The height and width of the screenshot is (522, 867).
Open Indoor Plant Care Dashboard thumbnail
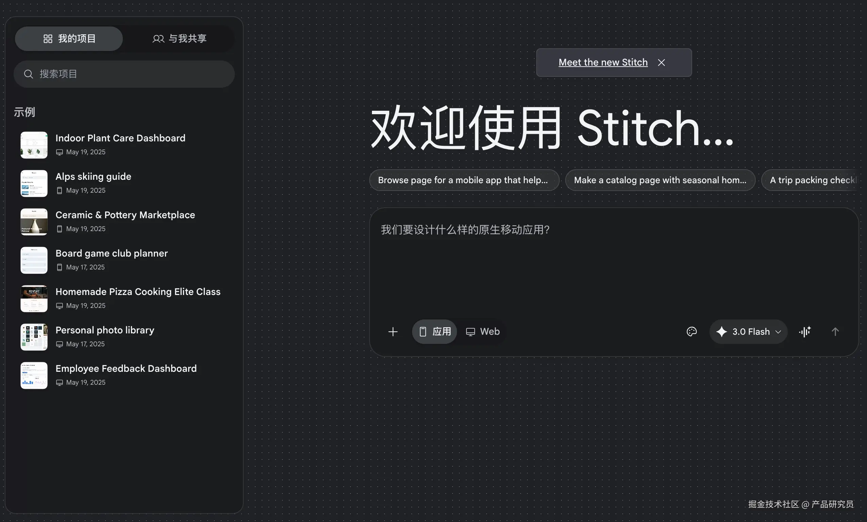(34, 145)
